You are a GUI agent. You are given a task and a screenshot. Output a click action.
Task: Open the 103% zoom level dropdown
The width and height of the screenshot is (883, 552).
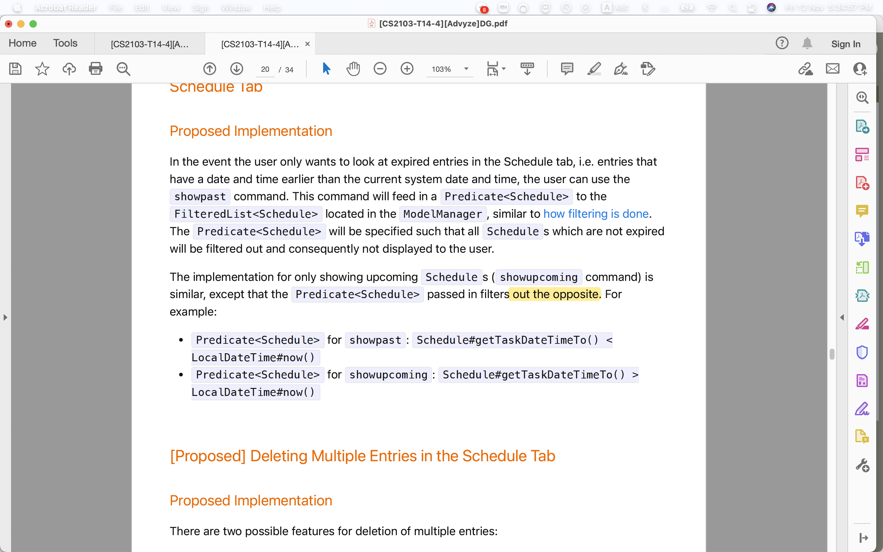[x=466, y=69]
